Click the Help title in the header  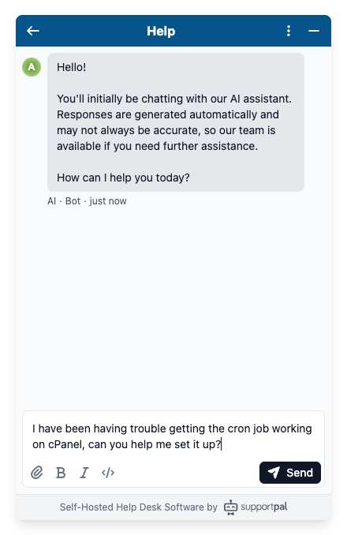[161, 31]
